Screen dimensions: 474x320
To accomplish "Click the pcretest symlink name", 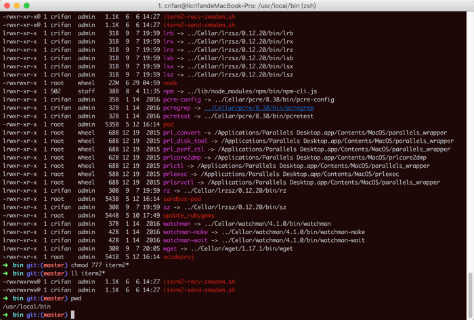I will click(x=177, y=116).
